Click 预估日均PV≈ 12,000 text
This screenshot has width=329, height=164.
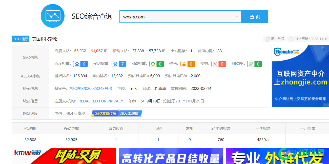pos(183,76)
